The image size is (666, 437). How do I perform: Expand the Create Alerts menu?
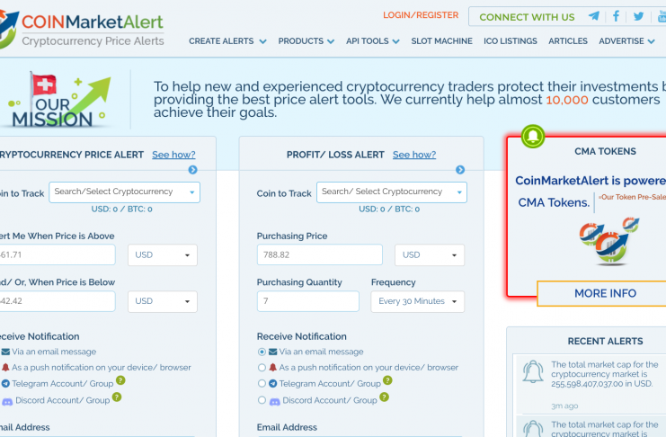pyautogui.click(x=227, y=41)
